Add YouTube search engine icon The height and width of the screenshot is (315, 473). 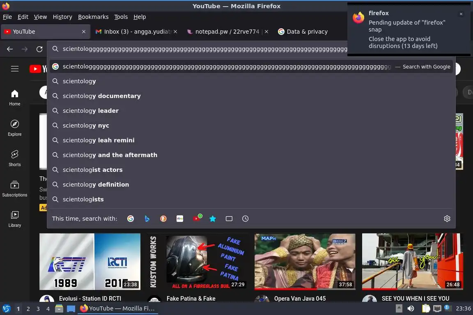197,218
